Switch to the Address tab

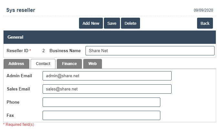point(16,64)
